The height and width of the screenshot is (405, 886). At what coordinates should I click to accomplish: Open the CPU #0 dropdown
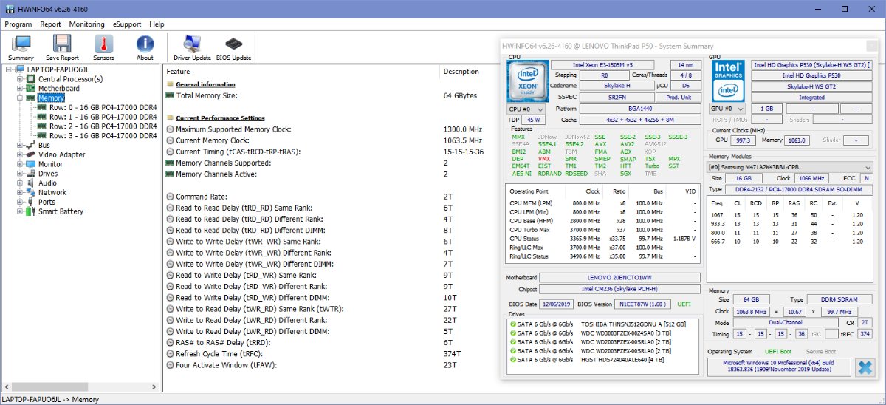tap(526, 109)
